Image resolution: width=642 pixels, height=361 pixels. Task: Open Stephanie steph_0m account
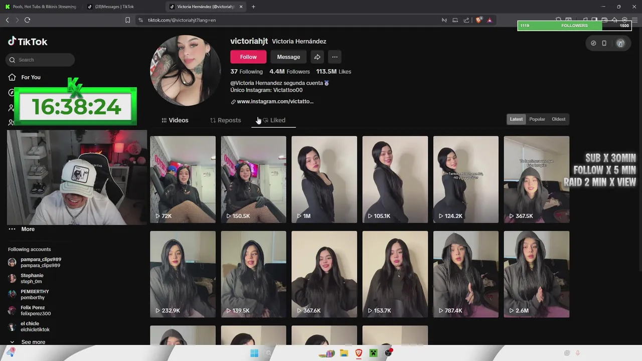26,278
